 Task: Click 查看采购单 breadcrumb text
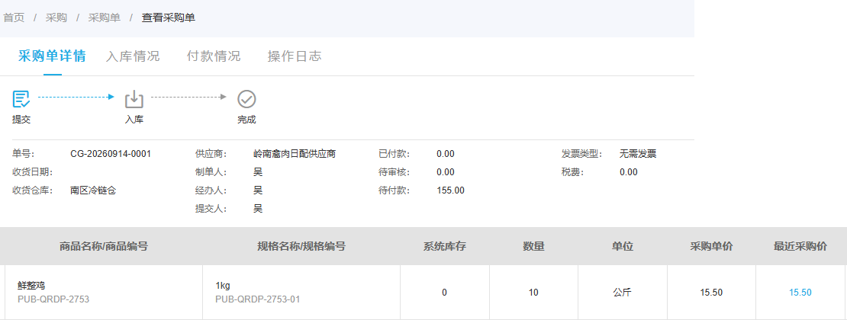point(169,18)
